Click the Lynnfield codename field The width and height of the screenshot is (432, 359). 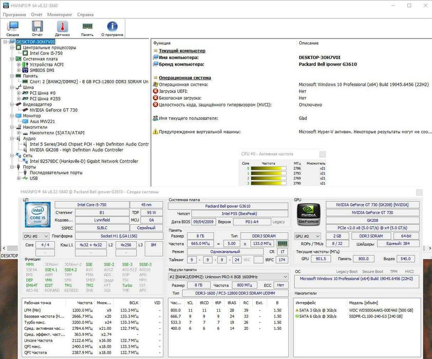coord(102,220)
